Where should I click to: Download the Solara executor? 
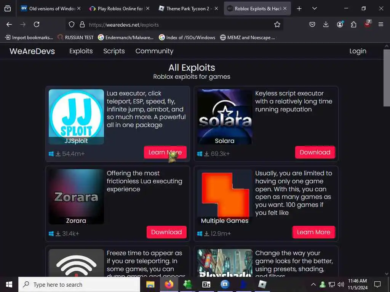tap(315, 152)
